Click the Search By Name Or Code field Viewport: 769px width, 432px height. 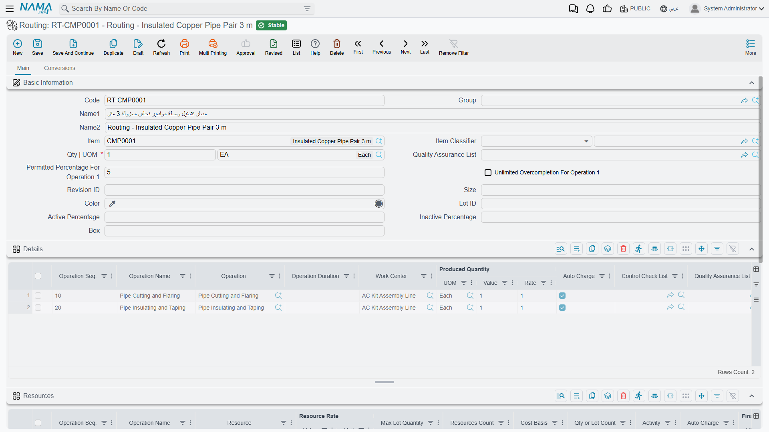pos(186,9)
